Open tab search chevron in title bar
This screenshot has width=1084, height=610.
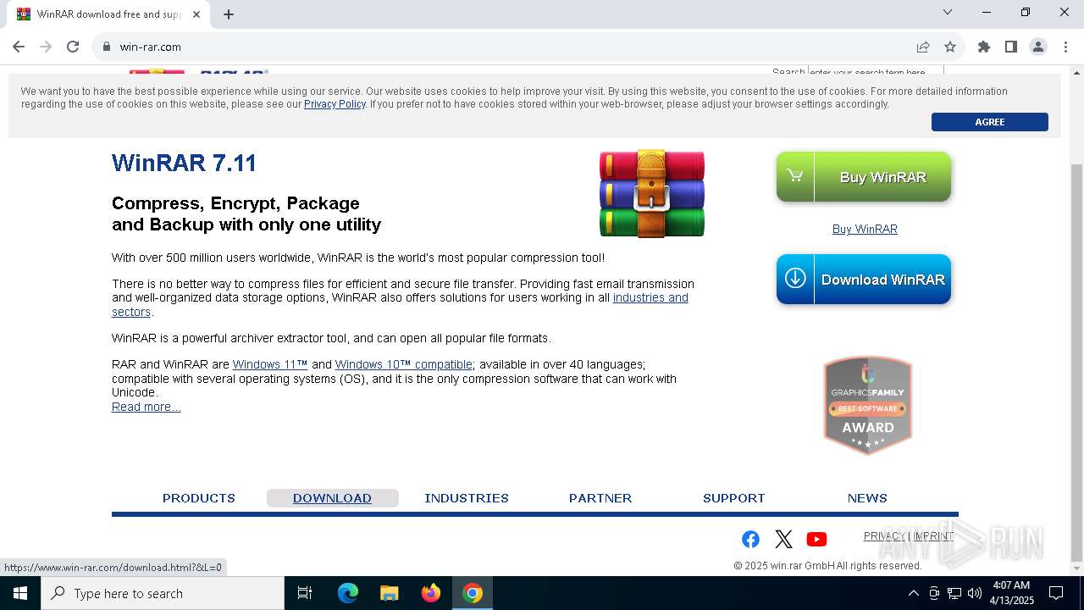click(x=948, y=12)
